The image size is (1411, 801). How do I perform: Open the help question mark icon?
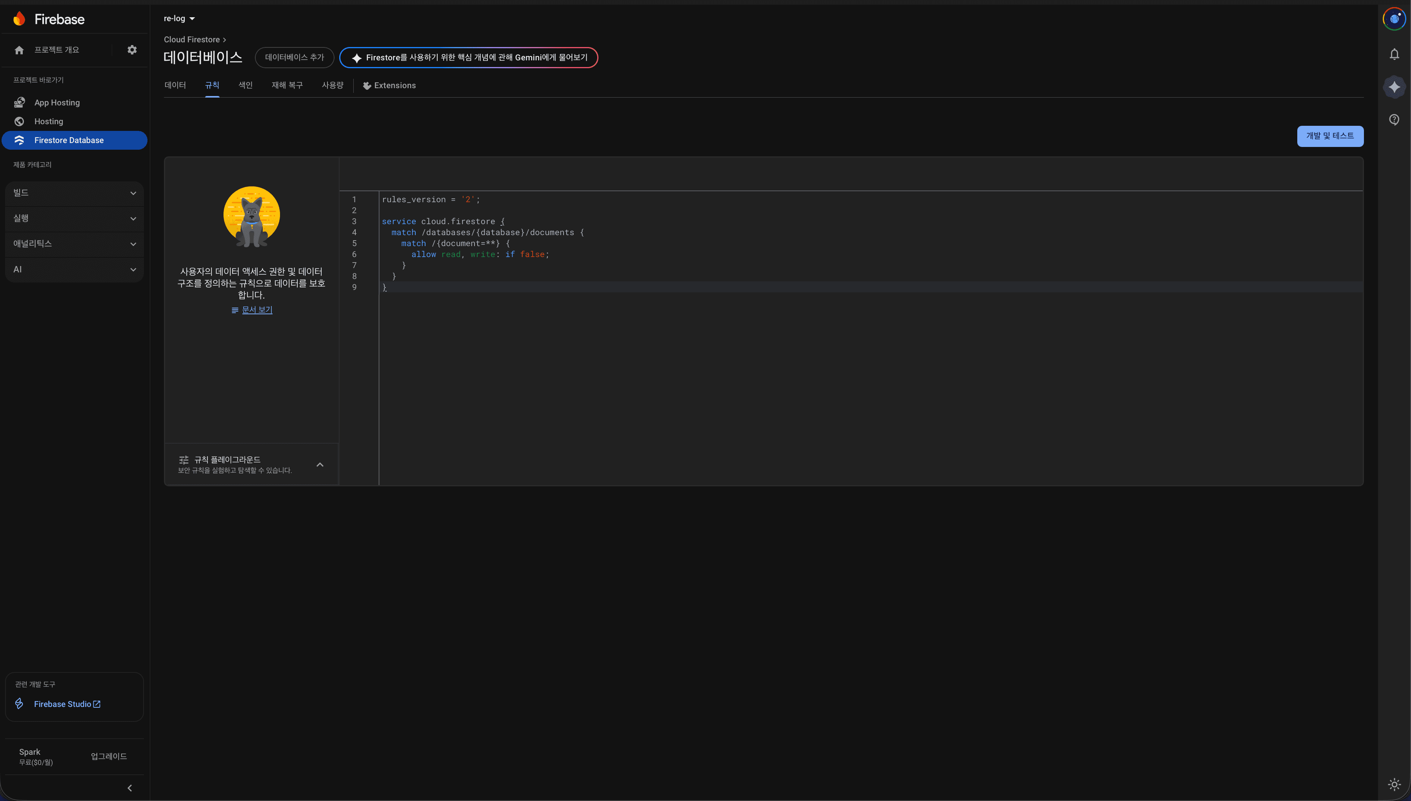(1394, 120)
